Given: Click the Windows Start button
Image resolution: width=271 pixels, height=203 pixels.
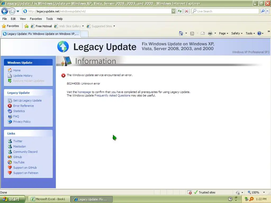Looking at the screenshot, I should 12,199.
